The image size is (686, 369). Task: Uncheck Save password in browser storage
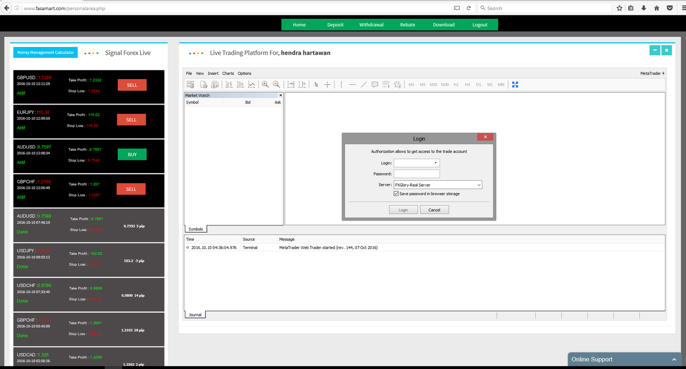point(396,194)
